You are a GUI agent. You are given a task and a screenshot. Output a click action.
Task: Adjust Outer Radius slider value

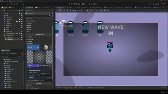(x=46, y=73)
